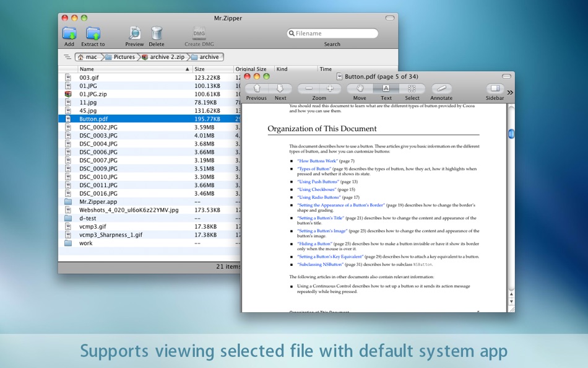The width and height of the screenshot is (588, 368).
Task: Select DSC_0004.JPG row
Action: coord(149,144)
